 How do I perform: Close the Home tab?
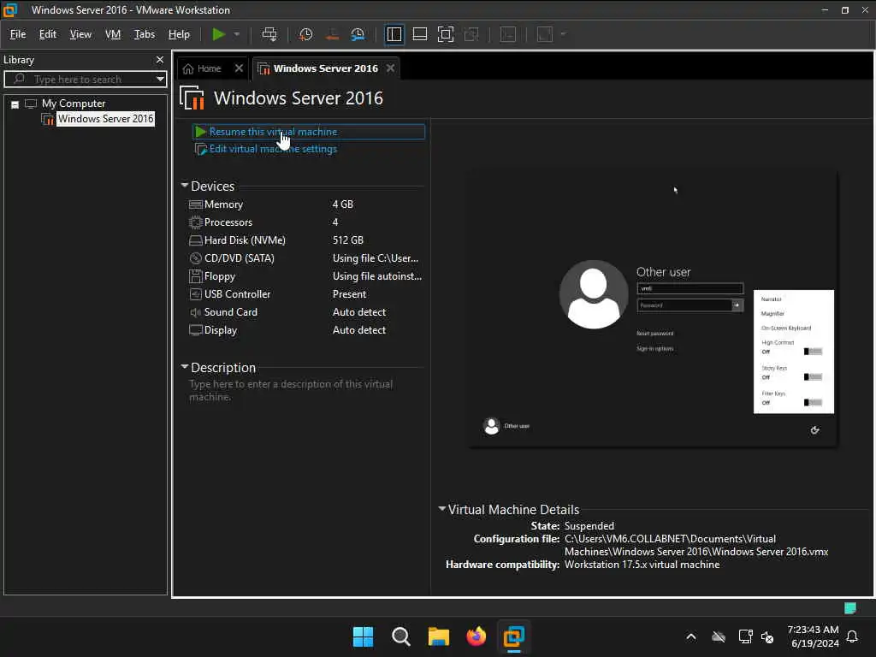(240, 68)
